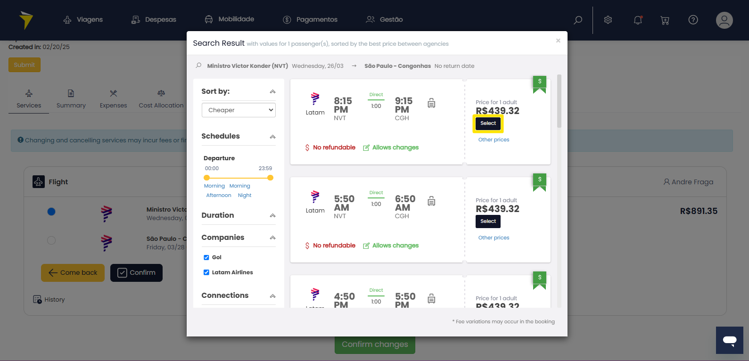Click info icon in the fees warning banner
The width and height of the screenshot is (749, 361).
pyautogui.click(x=20, y=140)
